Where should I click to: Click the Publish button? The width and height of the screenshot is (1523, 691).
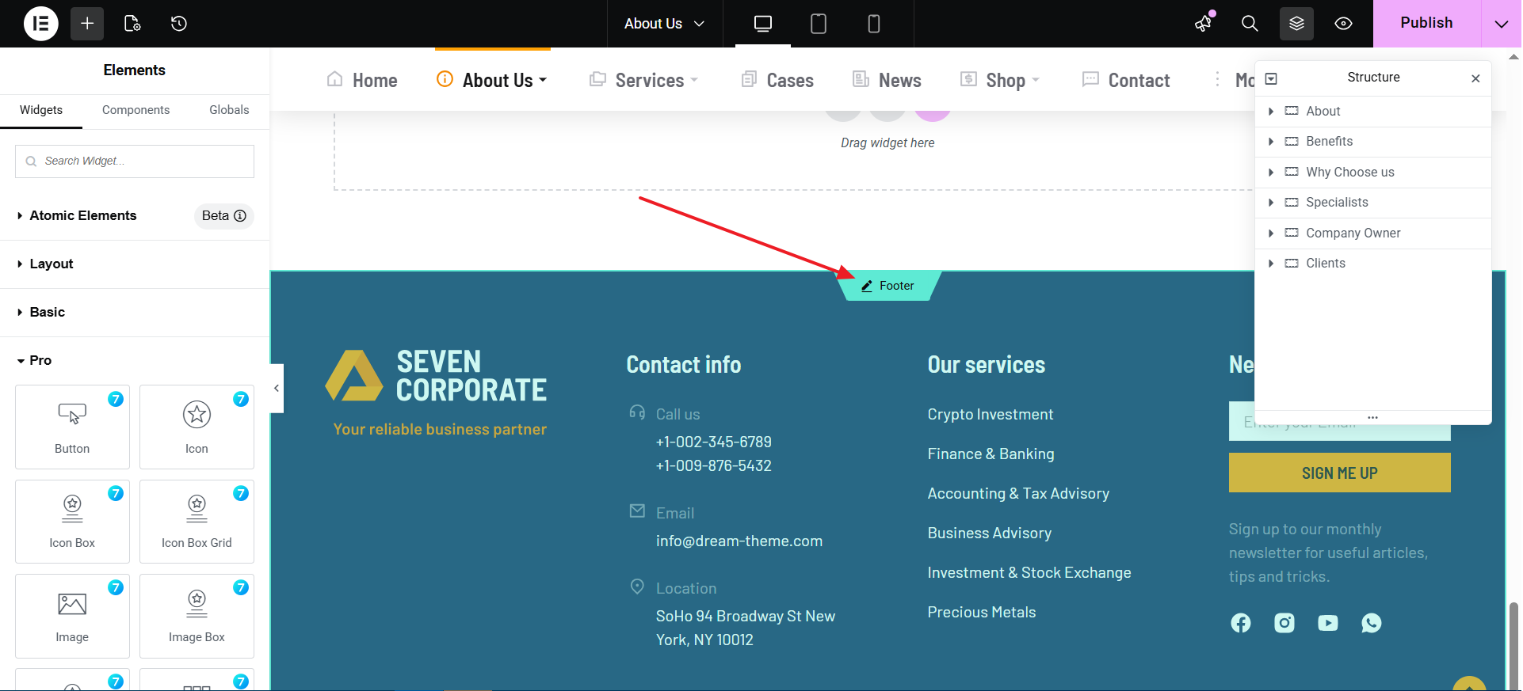1426,24
